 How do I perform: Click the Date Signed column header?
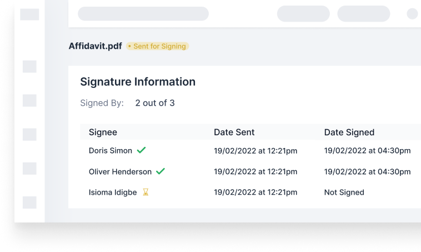tap(349, 132)
